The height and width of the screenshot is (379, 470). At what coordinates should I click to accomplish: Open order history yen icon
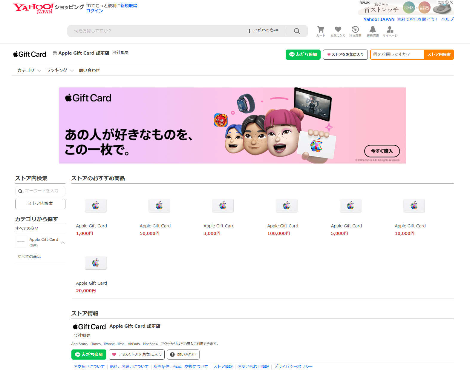coord(355,31)
